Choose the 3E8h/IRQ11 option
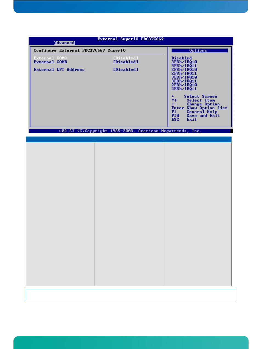The image size is (262, 349). click(184, 81)
